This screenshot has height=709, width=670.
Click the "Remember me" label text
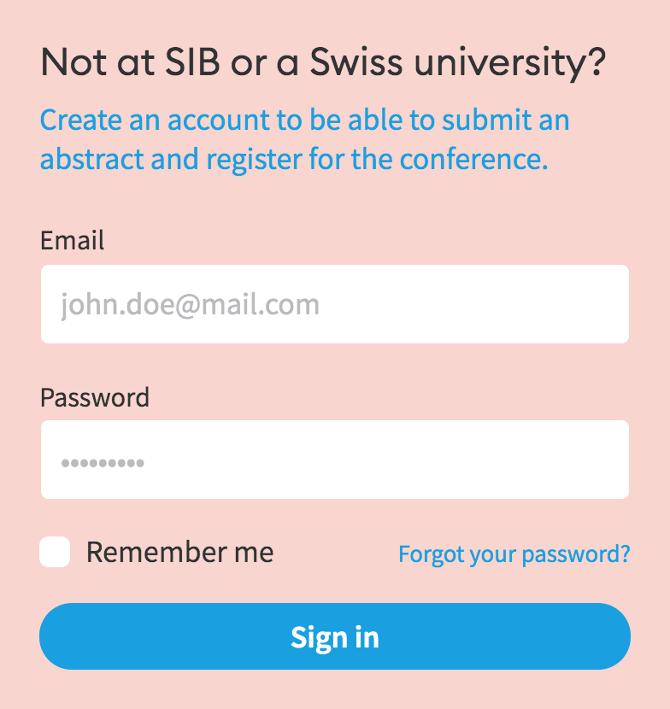click(x=179, y=553)
